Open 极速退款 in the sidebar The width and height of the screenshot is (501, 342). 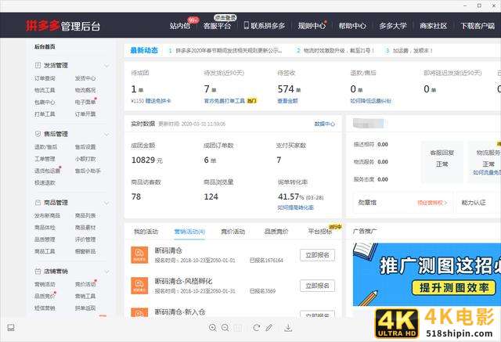(x=45, y=182)
